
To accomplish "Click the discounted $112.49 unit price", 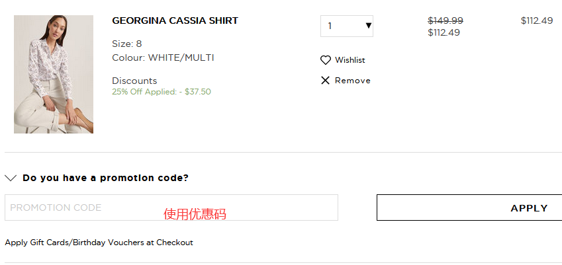I will pyautogui.click(x=444, y=32).
